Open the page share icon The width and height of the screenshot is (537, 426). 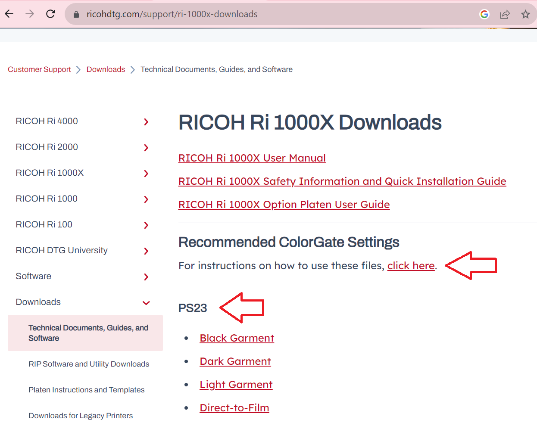tap(505, 14)
